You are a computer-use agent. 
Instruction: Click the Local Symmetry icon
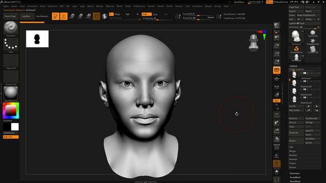coord(277,87)
